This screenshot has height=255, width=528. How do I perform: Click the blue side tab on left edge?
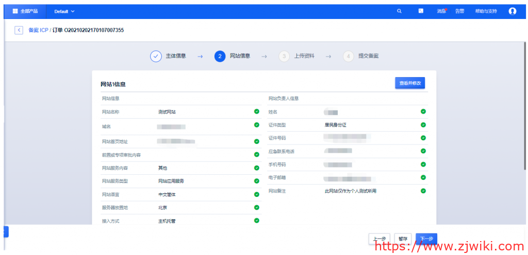(6, 232)
